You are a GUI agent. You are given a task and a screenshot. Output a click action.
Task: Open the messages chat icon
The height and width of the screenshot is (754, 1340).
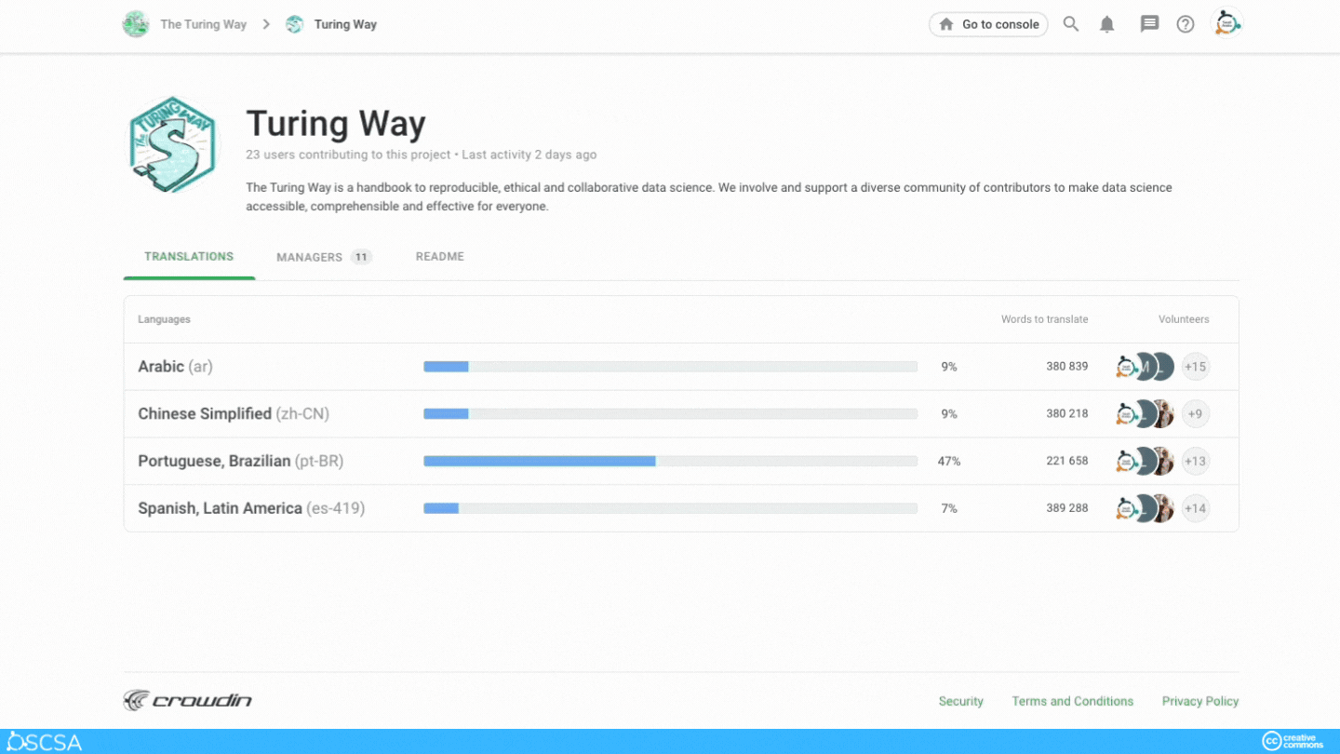(1149, 24)
